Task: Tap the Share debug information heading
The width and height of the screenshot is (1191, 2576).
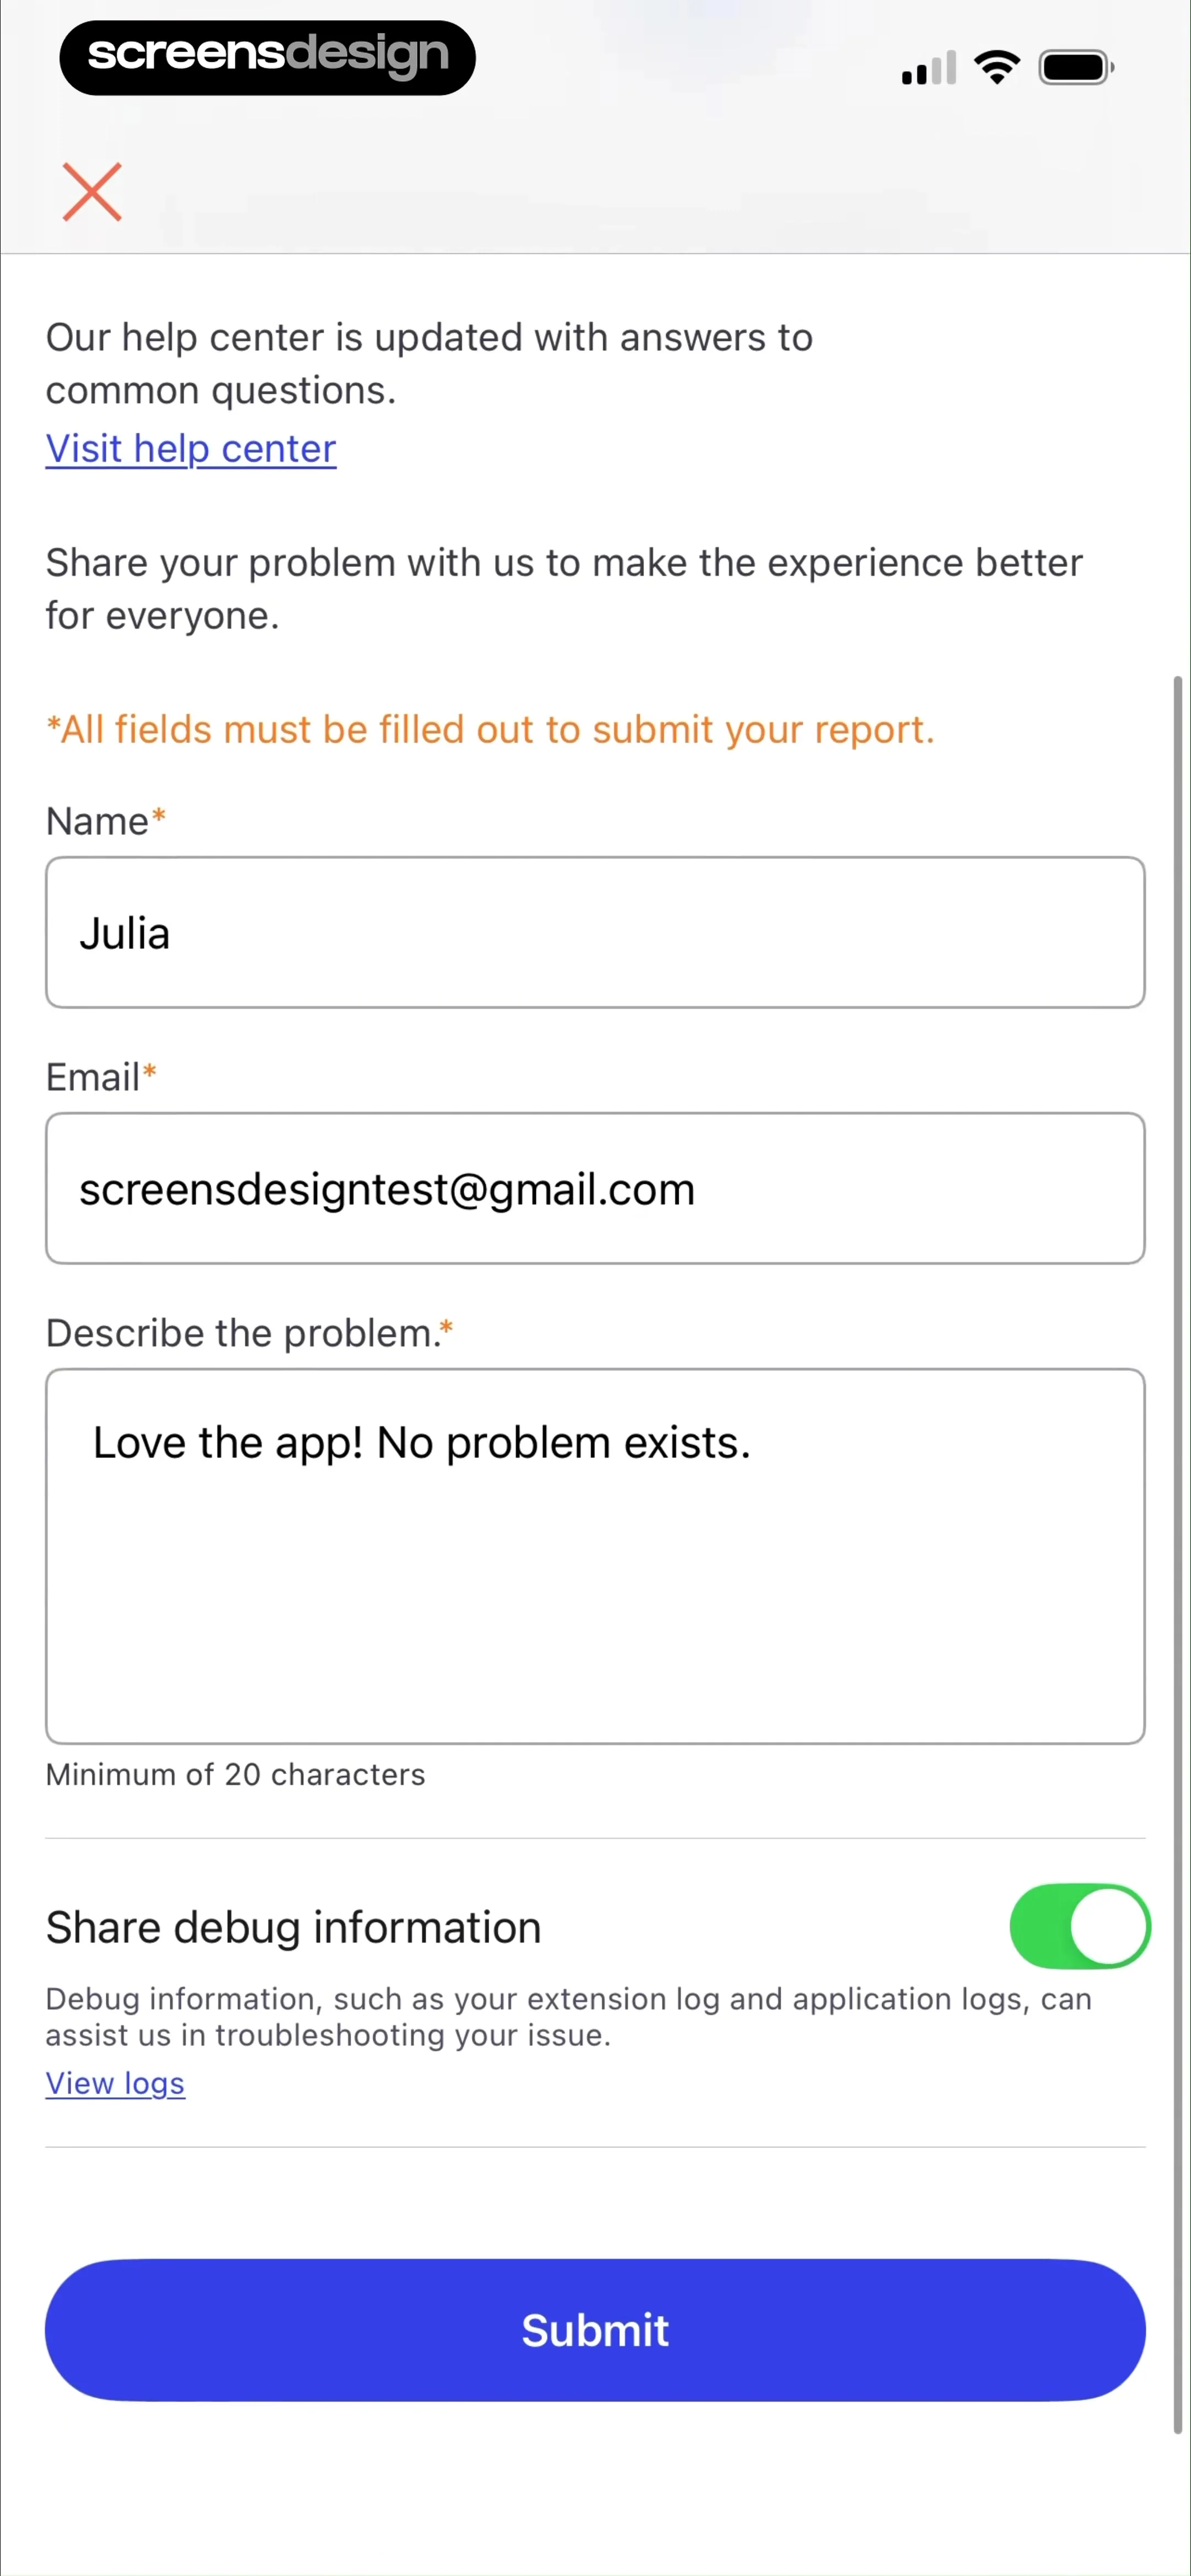Action: point(293,1927)
